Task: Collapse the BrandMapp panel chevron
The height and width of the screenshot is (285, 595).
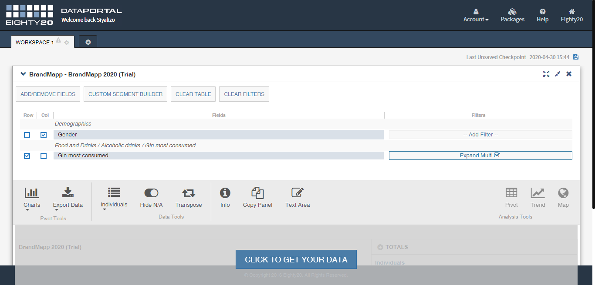Action: click(24, 74)
